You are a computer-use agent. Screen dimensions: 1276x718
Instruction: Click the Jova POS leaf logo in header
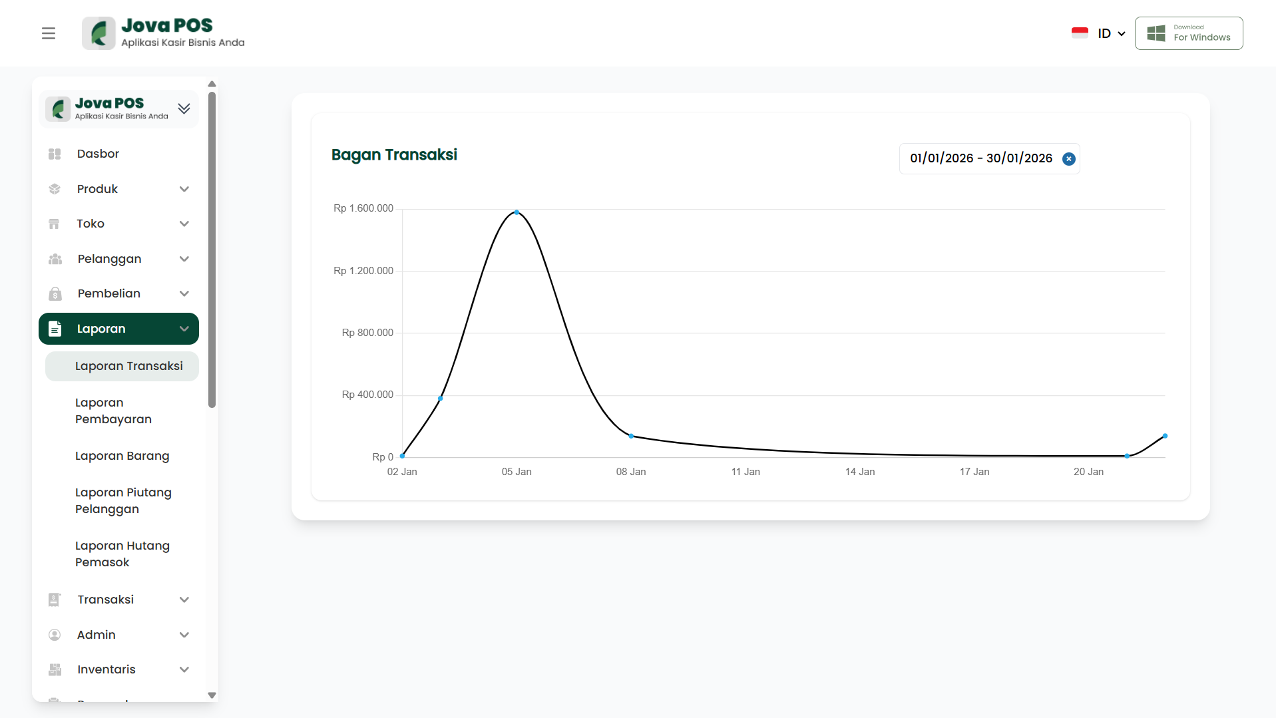(99, 33)
